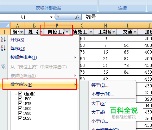Sort descending with 降序(O)
The image size is (152, 130).
point(18,48)
